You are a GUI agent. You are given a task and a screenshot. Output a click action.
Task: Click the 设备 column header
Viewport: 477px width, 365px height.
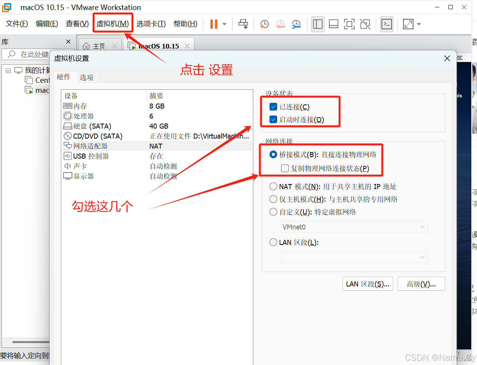(104, 96)
